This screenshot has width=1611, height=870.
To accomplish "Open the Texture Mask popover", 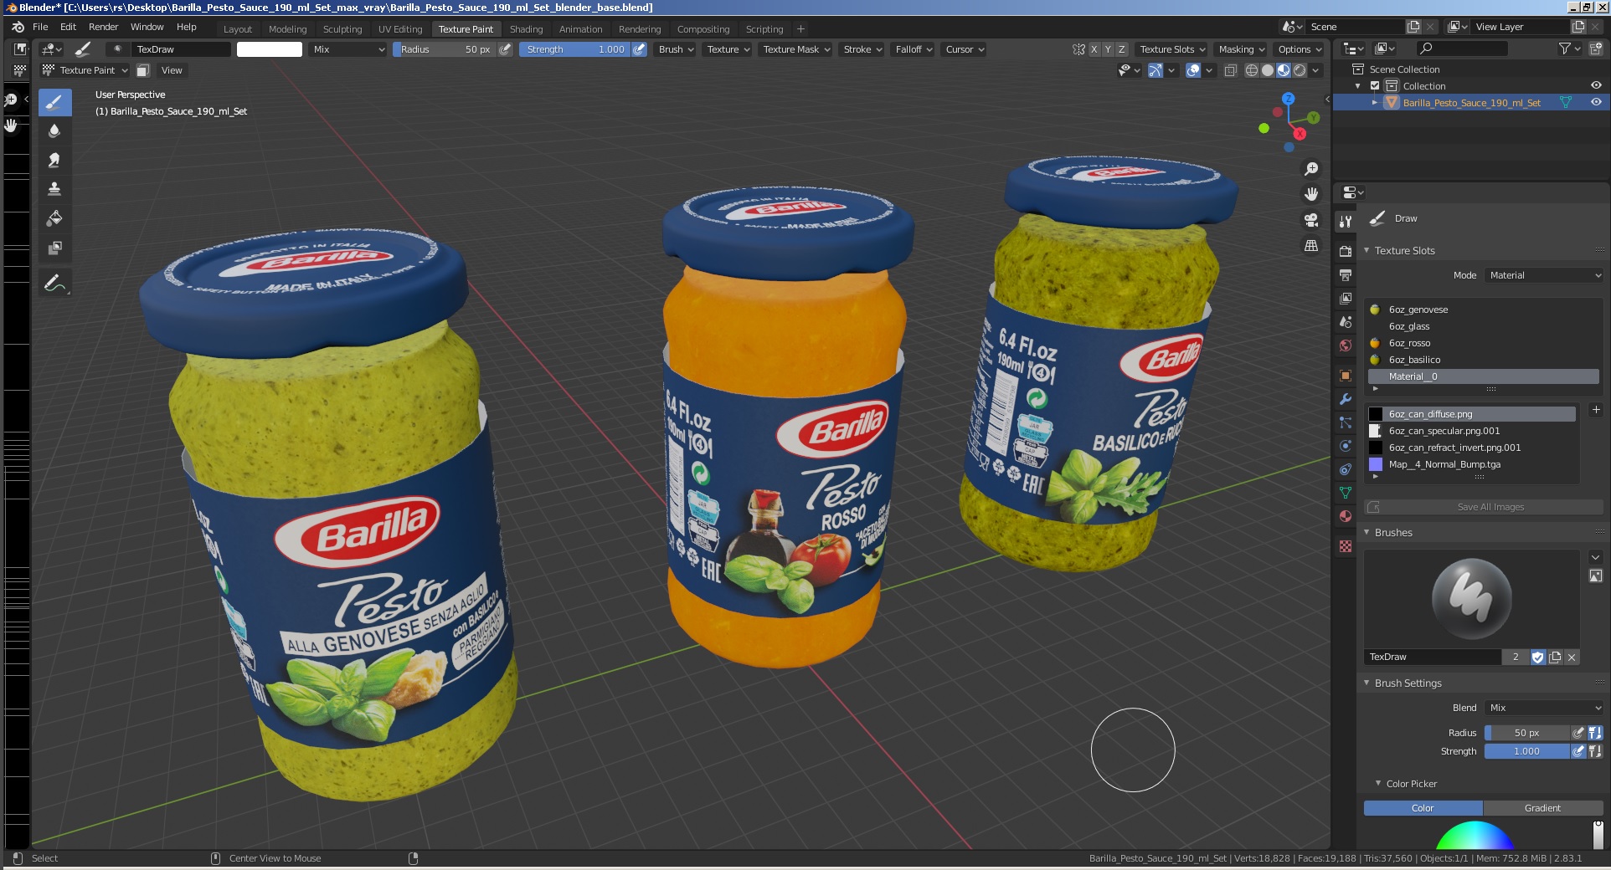I will pos(796,49).
